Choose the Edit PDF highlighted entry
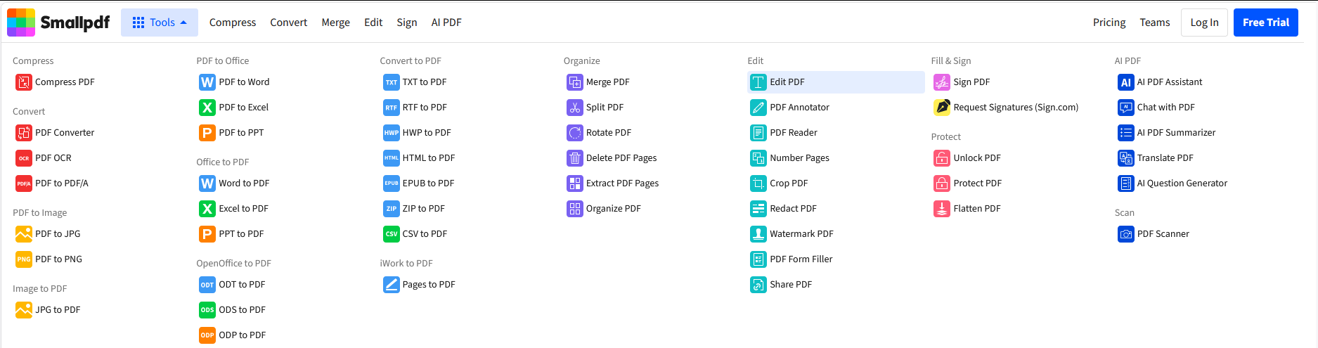Image resolution: width=1318 pixels, height=348 pixels. click(836, 82)
